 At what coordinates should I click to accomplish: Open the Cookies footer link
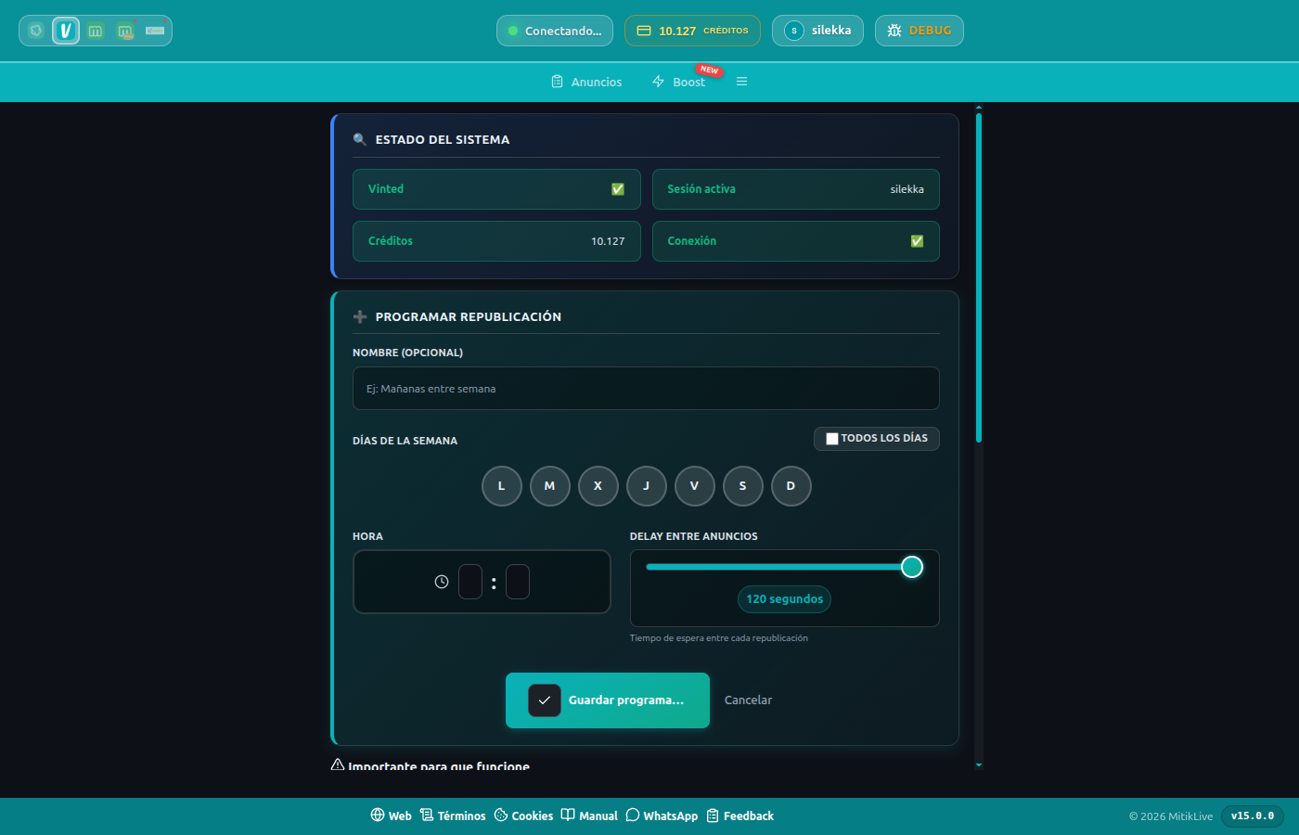click(x=523, y=816)
